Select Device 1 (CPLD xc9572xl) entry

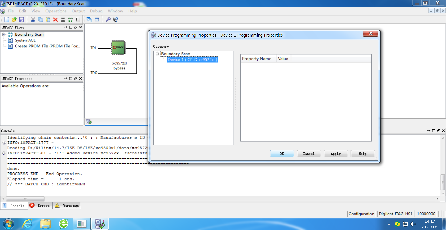point(192,60)
